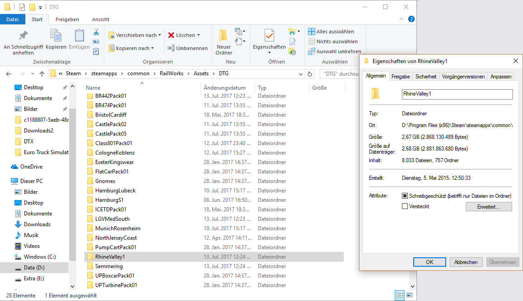Open the New item dropdown in Neu group
523x301 pixels.
240,32
